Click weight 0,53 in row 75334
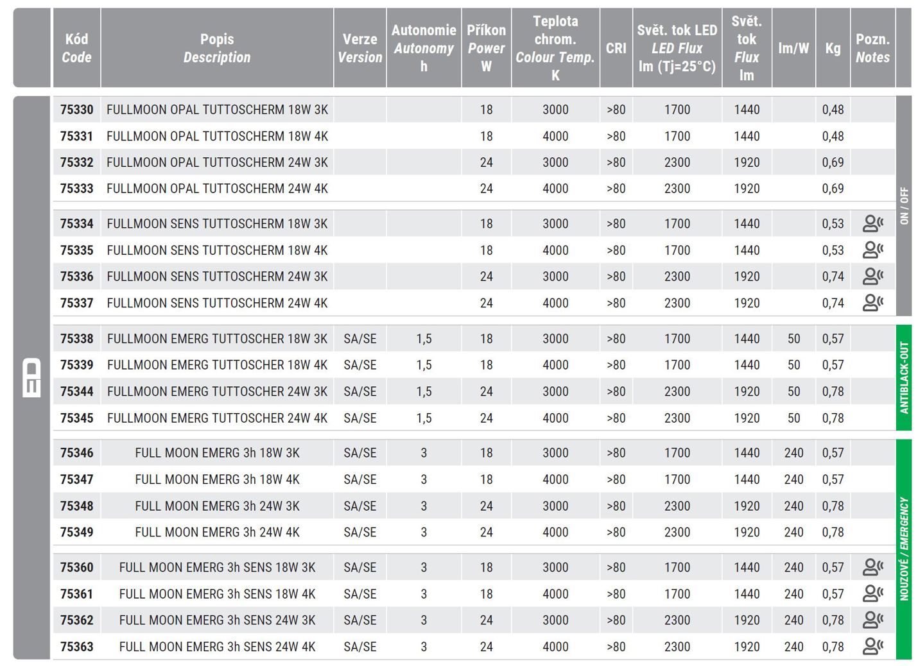This screenshot has width=918, height=666. click(x=833, y=223)
